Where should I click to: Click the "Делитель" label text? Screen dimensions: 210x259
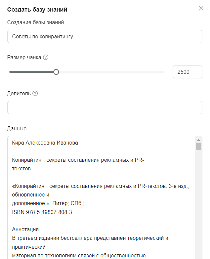click(19, 93)
